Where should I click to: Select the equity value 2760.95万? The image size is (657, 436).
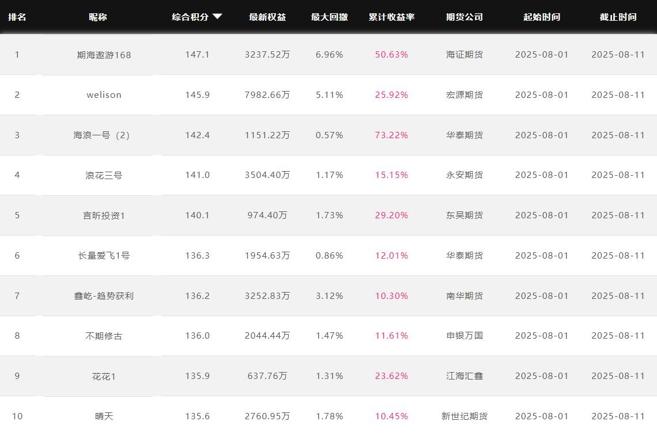point(267,416)
